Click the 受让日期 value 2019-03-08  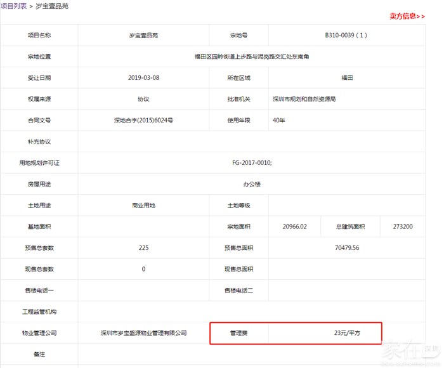coord(143,78)
